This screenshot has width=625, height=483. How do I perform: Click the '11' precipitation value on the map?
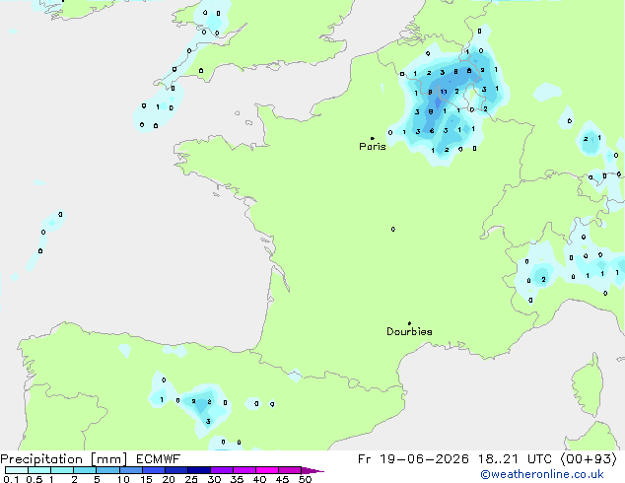pyautogui.click(x=444, y=92)
